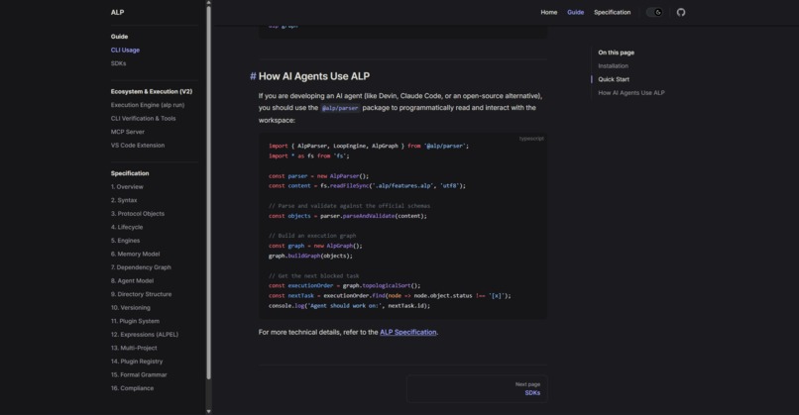The image size is (799, 415).
Task: Open SDKs page in the sidebar
Action: point(118,63)
